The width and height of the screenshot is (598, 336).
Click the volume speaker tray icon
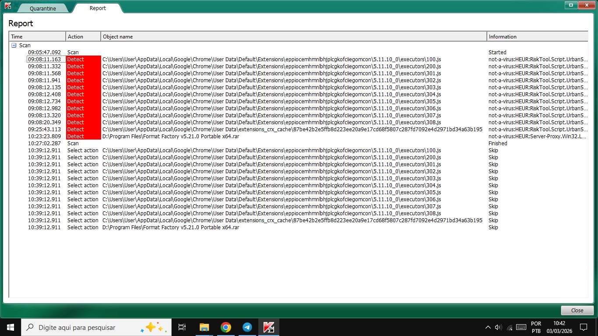coord(498,327)
